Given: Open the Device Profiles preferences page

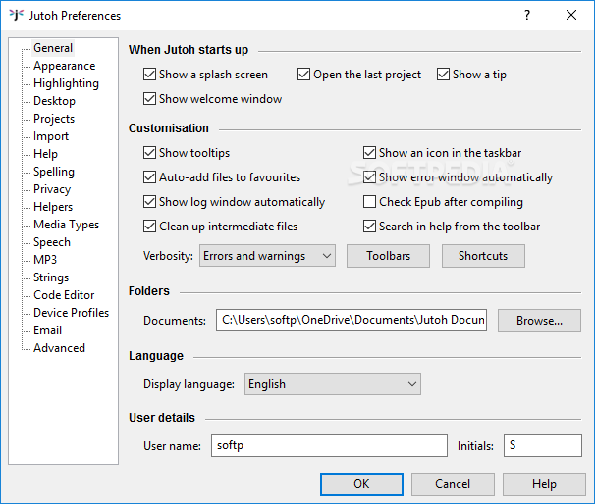Looking at the screenshot, I should pyautogui.click(x=71, y=313).
